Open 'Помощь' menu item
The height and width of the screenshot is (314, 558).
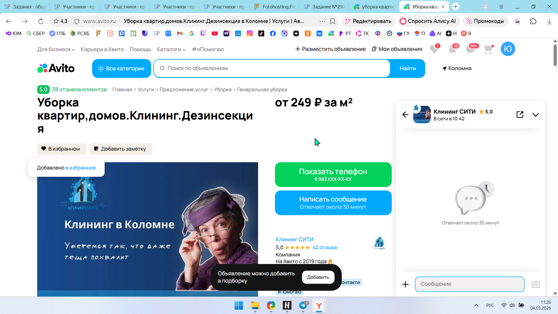click(x=140, y=49)
